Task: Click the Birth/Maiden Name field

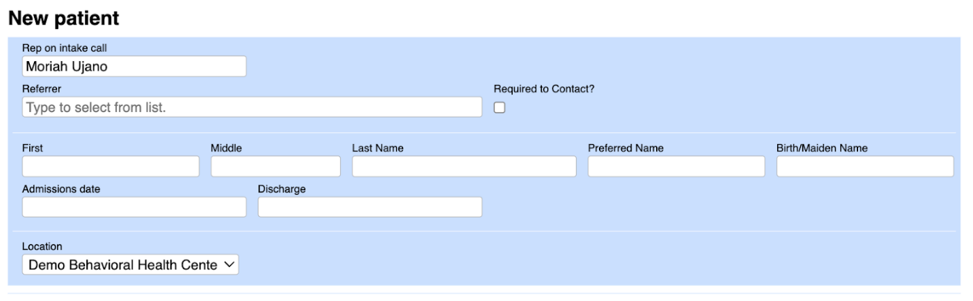Action: click(865, 166)
